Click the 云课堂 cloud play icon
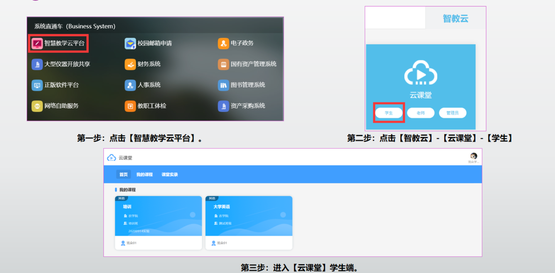 point(420,73)
